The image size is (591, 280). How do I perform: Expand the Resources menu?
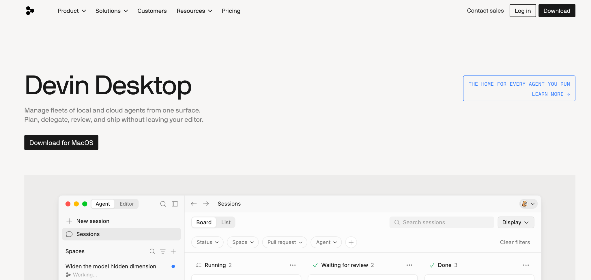click(194, 11)
